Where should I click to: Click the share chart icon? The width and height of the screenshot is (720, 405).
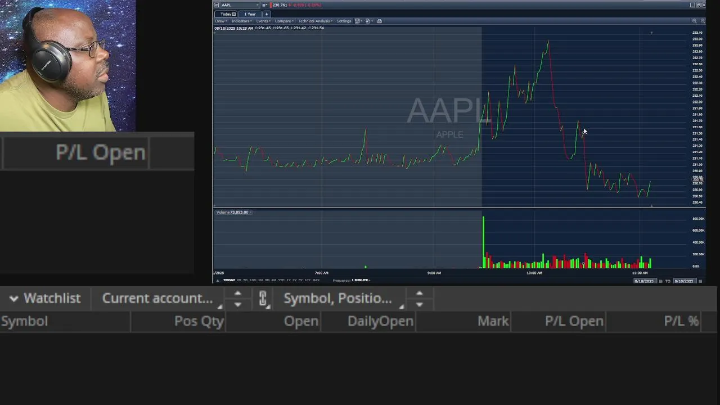(x=368, y=21)
